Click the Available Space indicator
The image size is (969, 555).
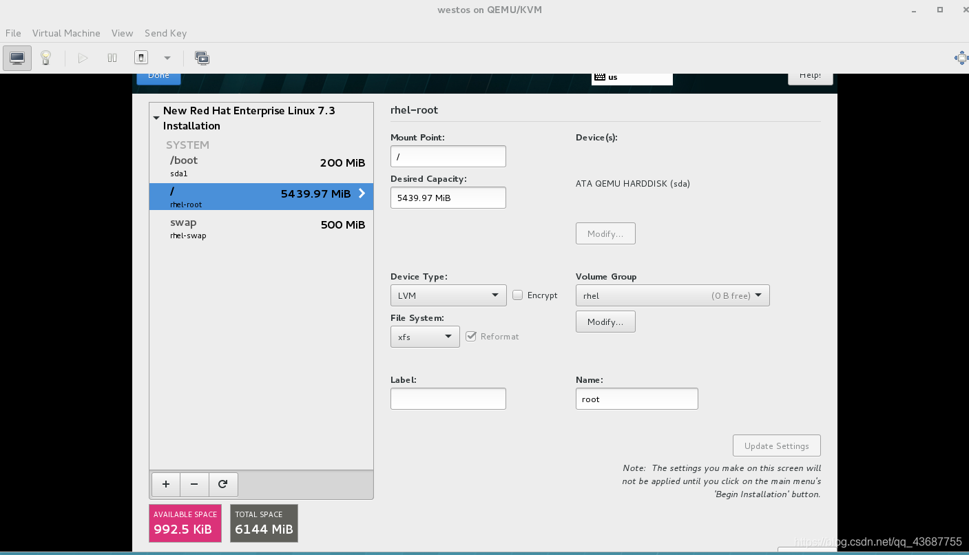185,523
